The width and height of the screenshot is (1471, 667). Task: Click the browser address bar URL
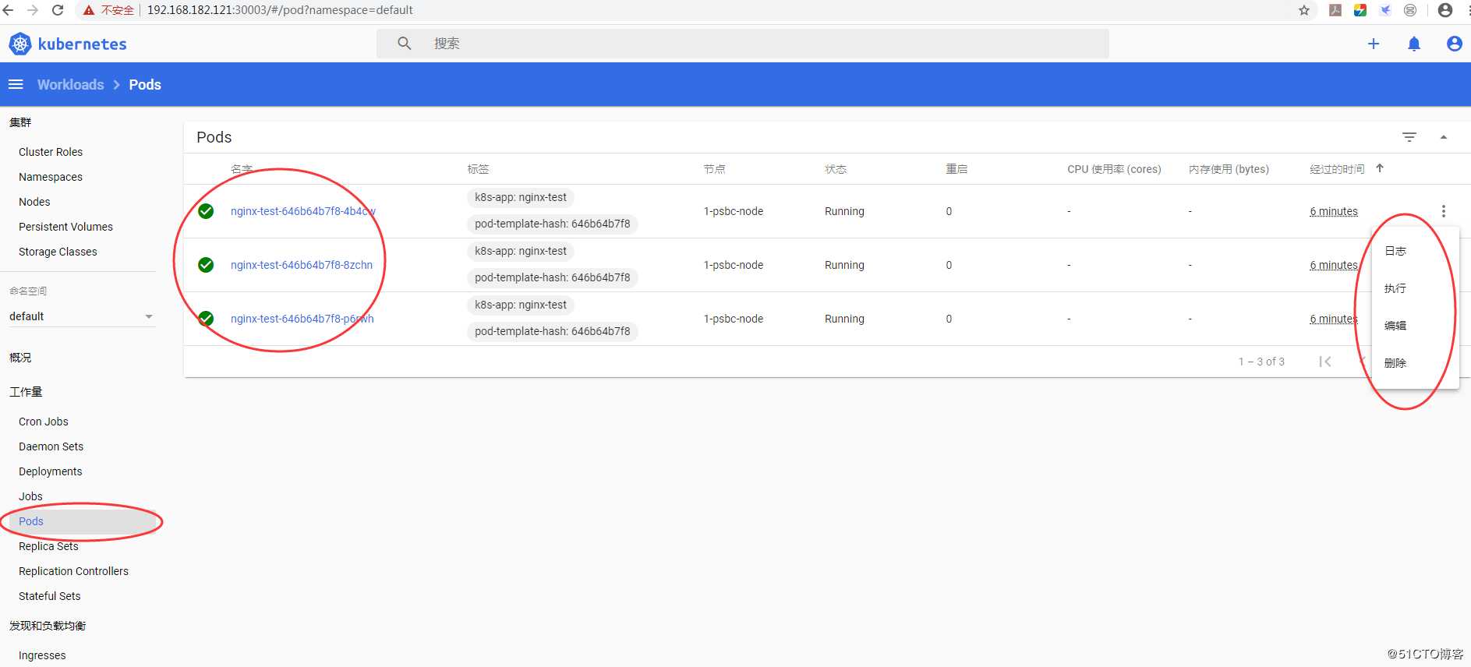(x=280, y=10)
